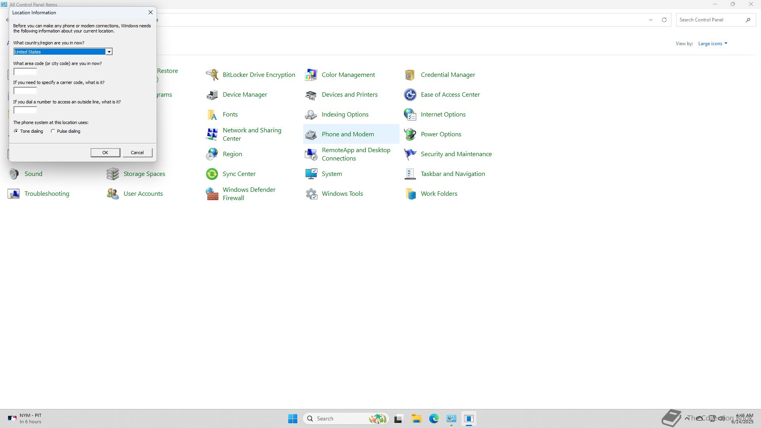Image resolution: width=761 pixels, height=428 pixels.
Task: Click the Device Manager icon
Action: pyautogui.click(x=212, y=94)
